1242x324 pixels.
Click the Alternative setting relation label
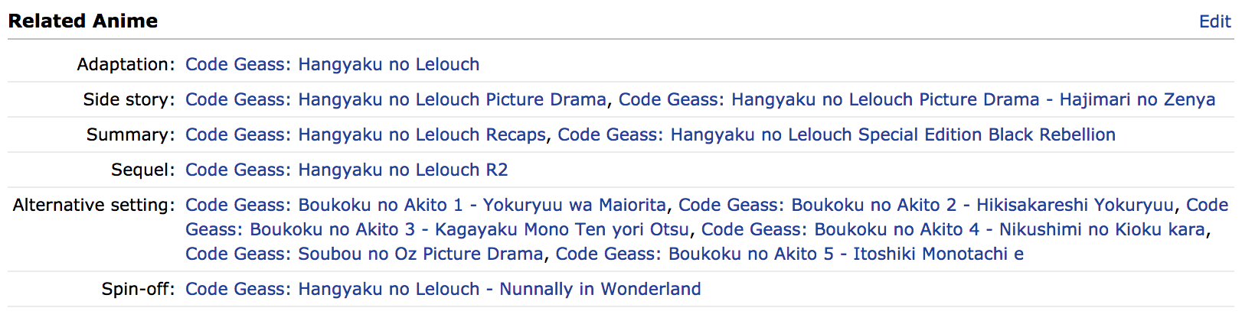[94, 205]
